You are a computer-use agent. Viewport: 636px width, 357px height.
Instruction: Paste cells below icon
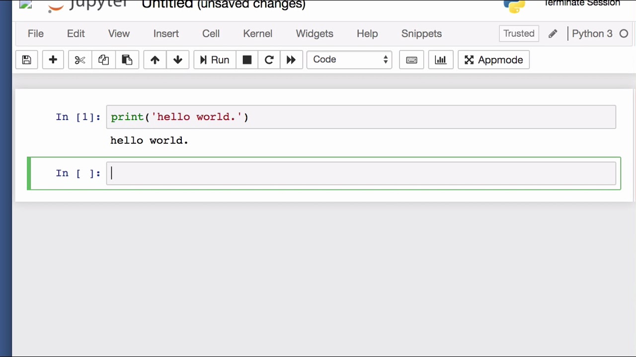[127, 60]
